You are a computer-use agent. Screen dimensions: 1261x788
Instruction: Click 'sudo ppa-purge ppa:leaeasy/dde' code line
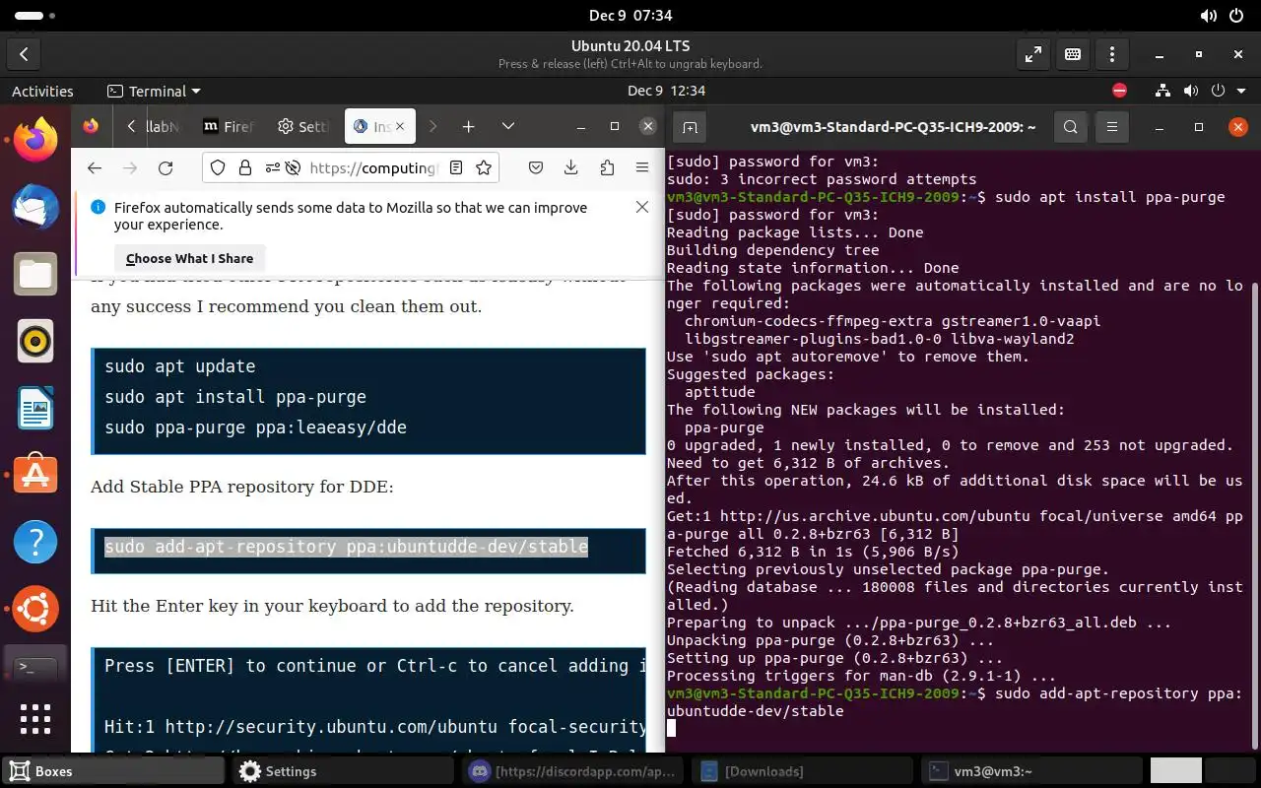(256, 427)
